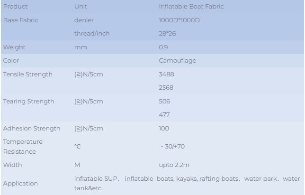Click the Base Fabric row label
This screenshot has height=195, width=305.
pyautogui.click(x=21, y=20)
